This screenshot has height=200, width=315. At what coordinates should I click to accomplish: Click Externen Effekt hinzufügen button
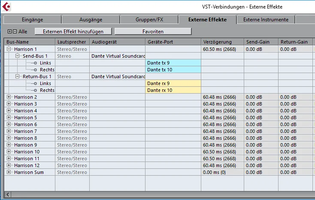click(73, 31)
